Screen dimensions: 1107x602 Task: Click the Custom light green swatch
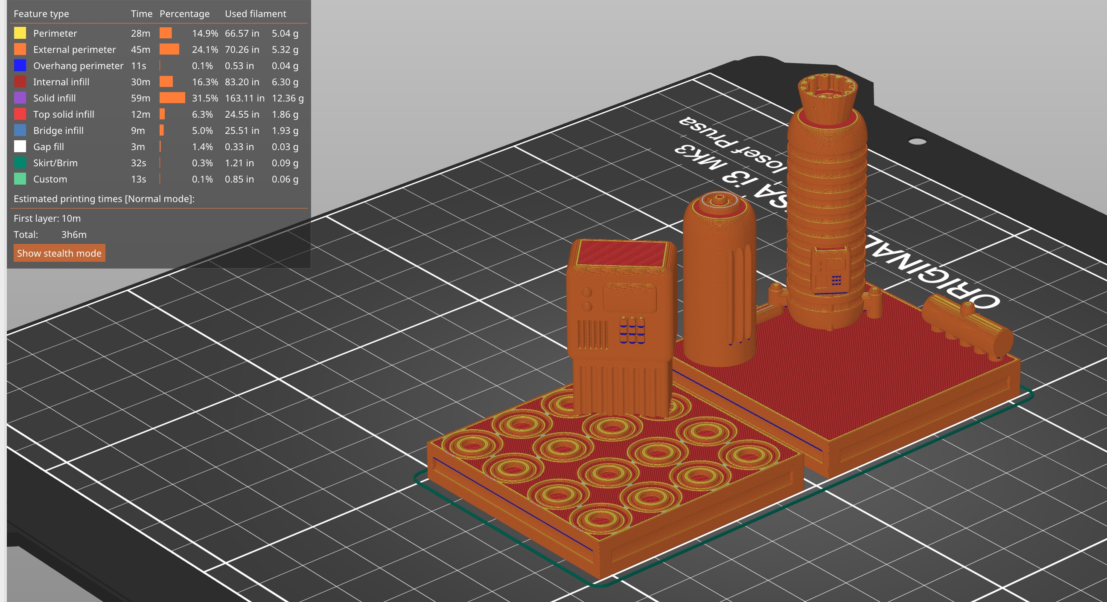point(20,179)
